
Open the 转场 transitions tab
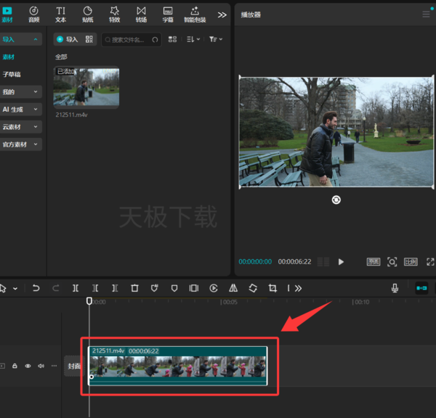click(x=141, y=15)
